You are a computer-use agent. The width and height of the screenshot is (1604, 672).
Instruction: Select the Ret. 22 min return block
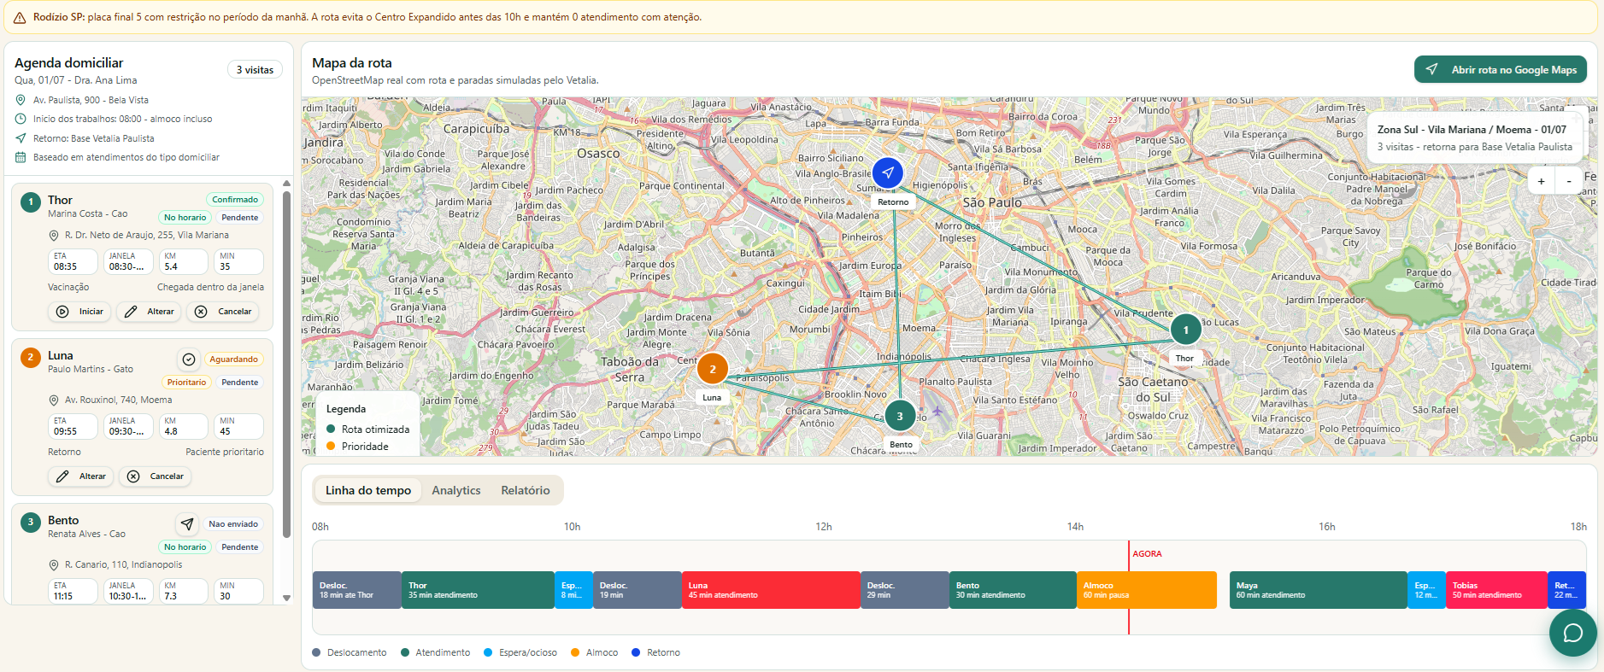click(1566, 590)
